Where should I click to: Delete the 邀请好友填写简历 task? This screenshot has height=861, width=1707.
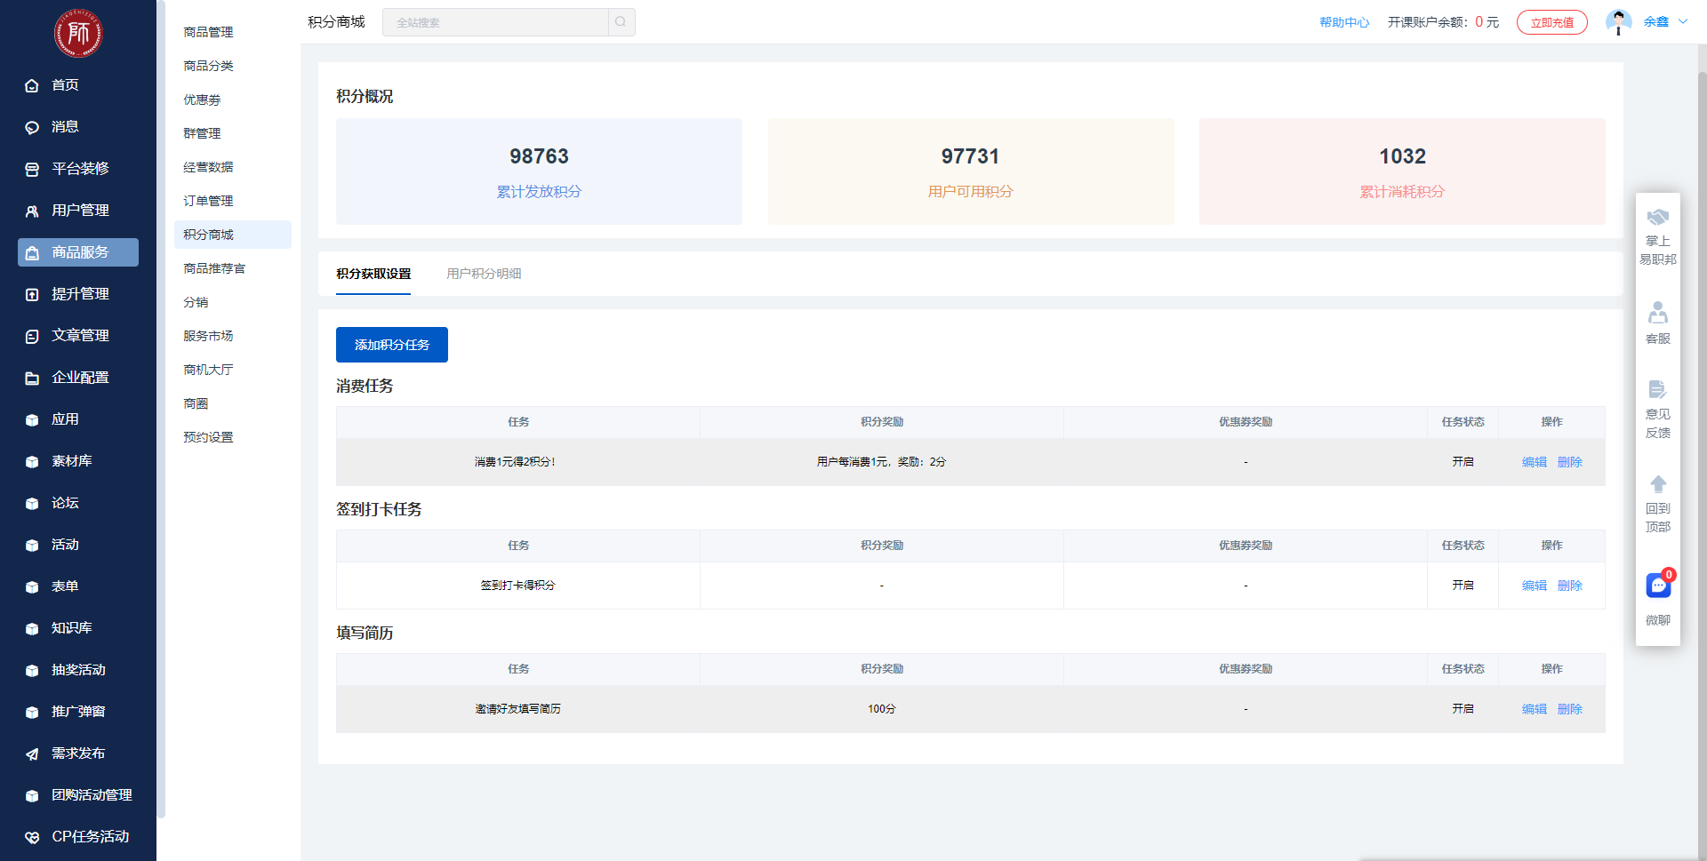[1569, 709]
